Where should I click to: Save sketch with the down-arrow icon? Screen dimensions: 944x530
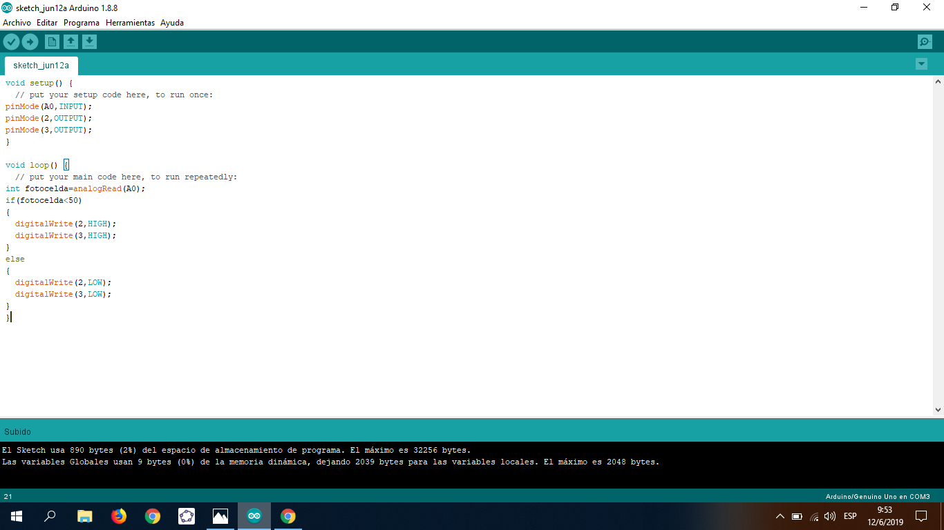tap(89, 42)
